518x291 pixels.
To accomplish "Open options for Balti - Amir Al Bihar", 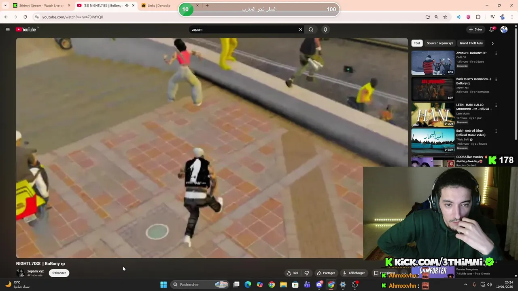I will point(496,131).
